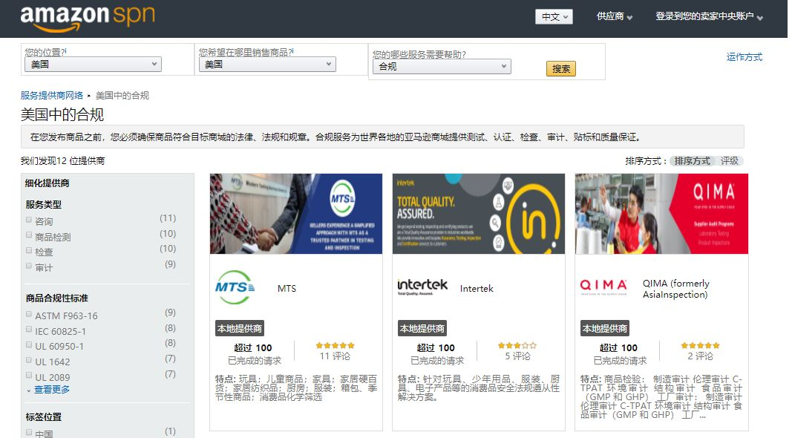This screenshot has height=438, width=792.
Task: Open Intertek Total Quality Assured banner
Action: pos(478,214)
